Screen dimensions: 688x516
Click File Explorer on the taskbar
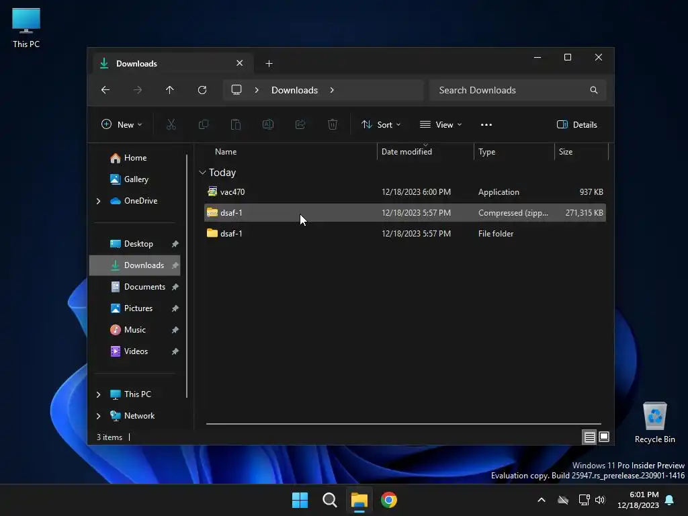pos(359,500)
